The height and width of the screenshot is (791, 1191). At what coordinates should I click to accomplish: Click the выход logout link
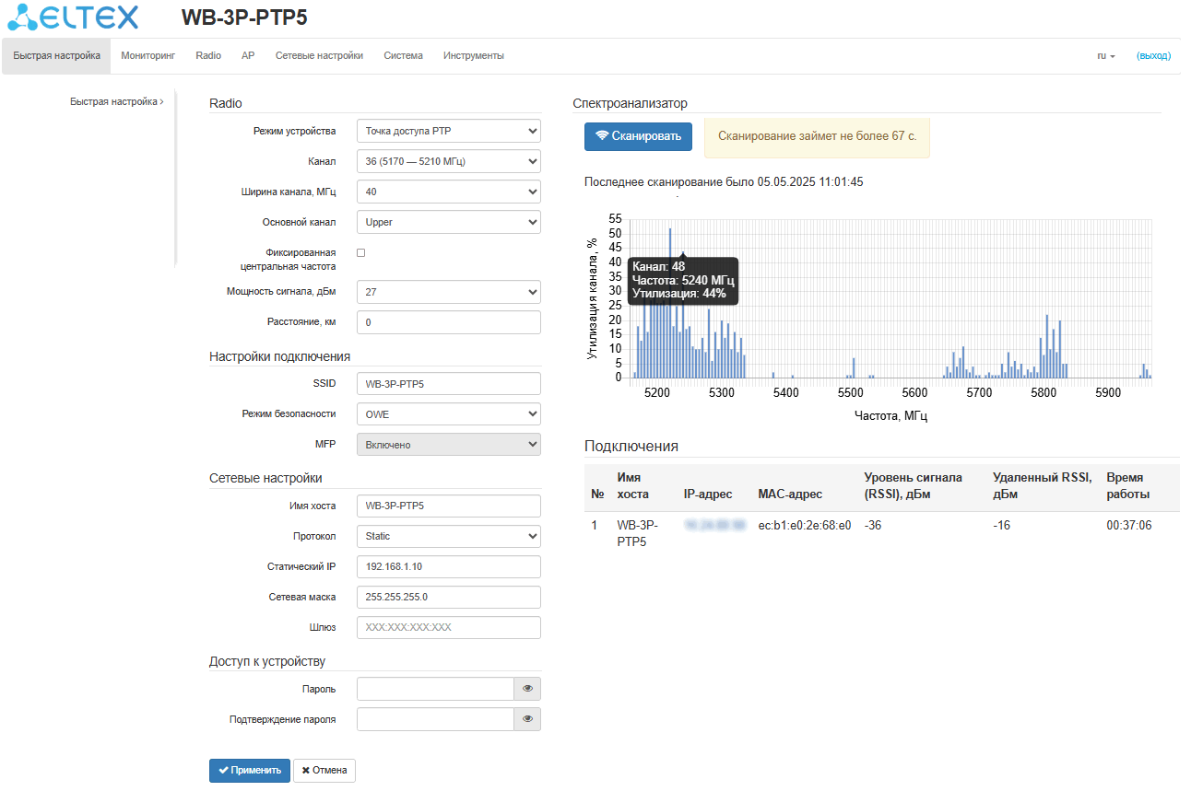pyautogui.click(x=1153, y=55)
